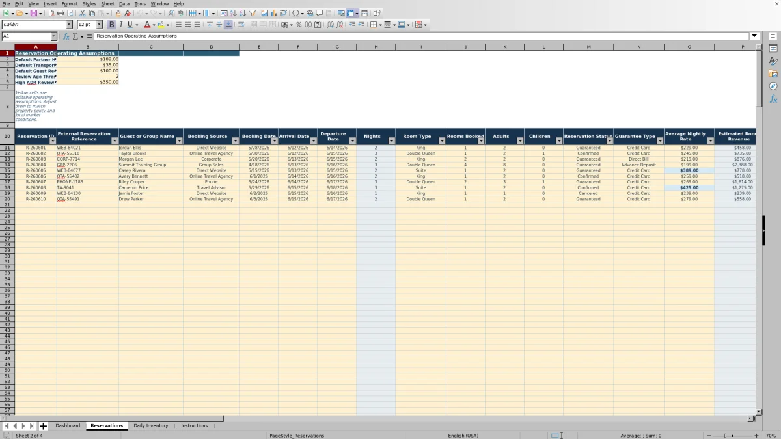Toggle Underline formatting

point(130,25)
